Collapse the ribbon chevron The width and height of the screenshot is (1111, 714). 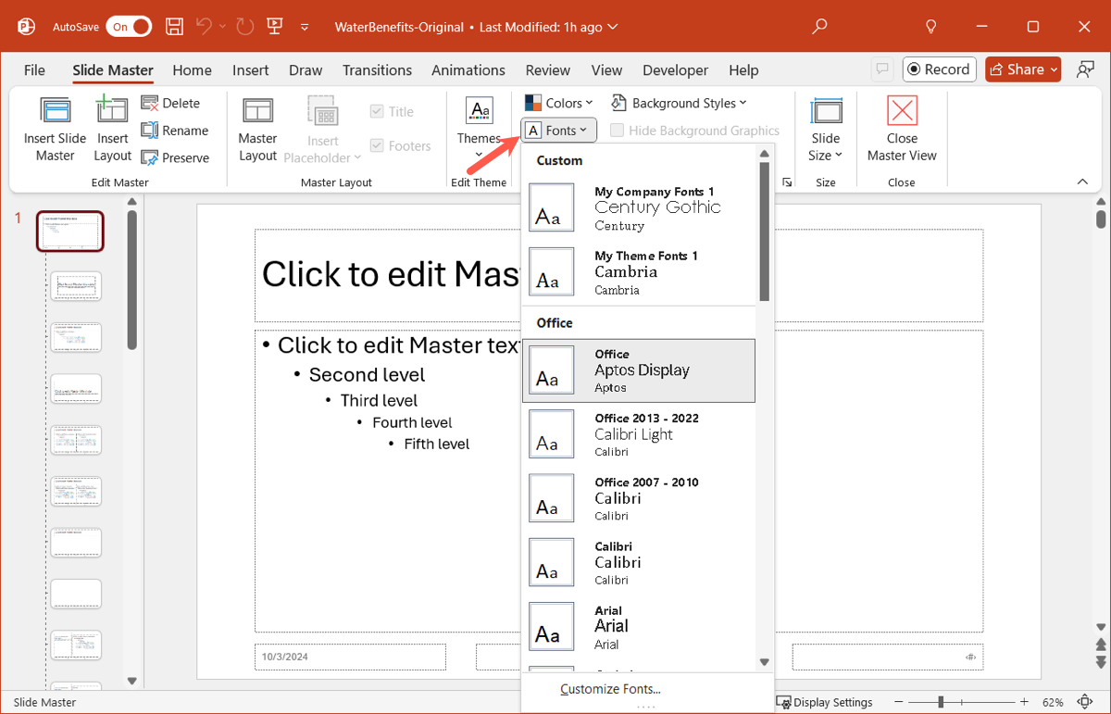(x=1083, y=182)
